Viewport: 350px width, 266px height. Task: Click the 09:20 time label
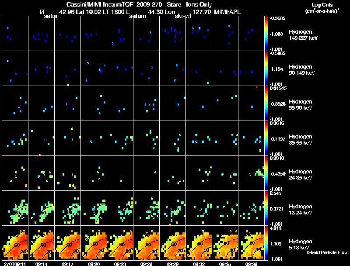[x=94, y=264]
